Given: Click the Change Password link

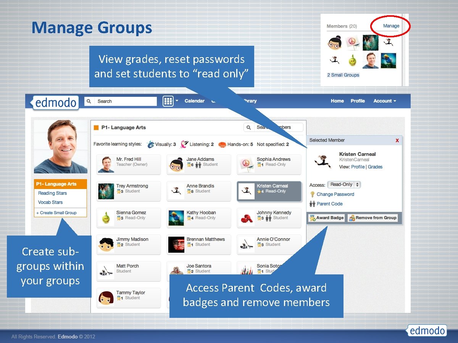Looking at the screenshot, I should pyautogui.click(x=335, y=194).
